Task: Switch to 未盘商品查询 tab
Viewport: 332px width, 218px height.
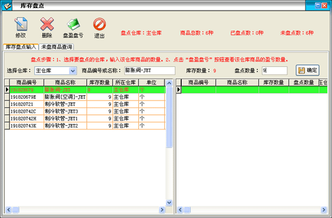Action: [57, 47]
